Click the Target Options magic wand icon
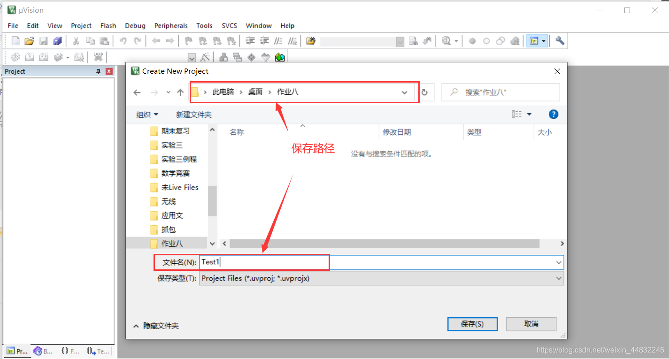 point(205,57)
